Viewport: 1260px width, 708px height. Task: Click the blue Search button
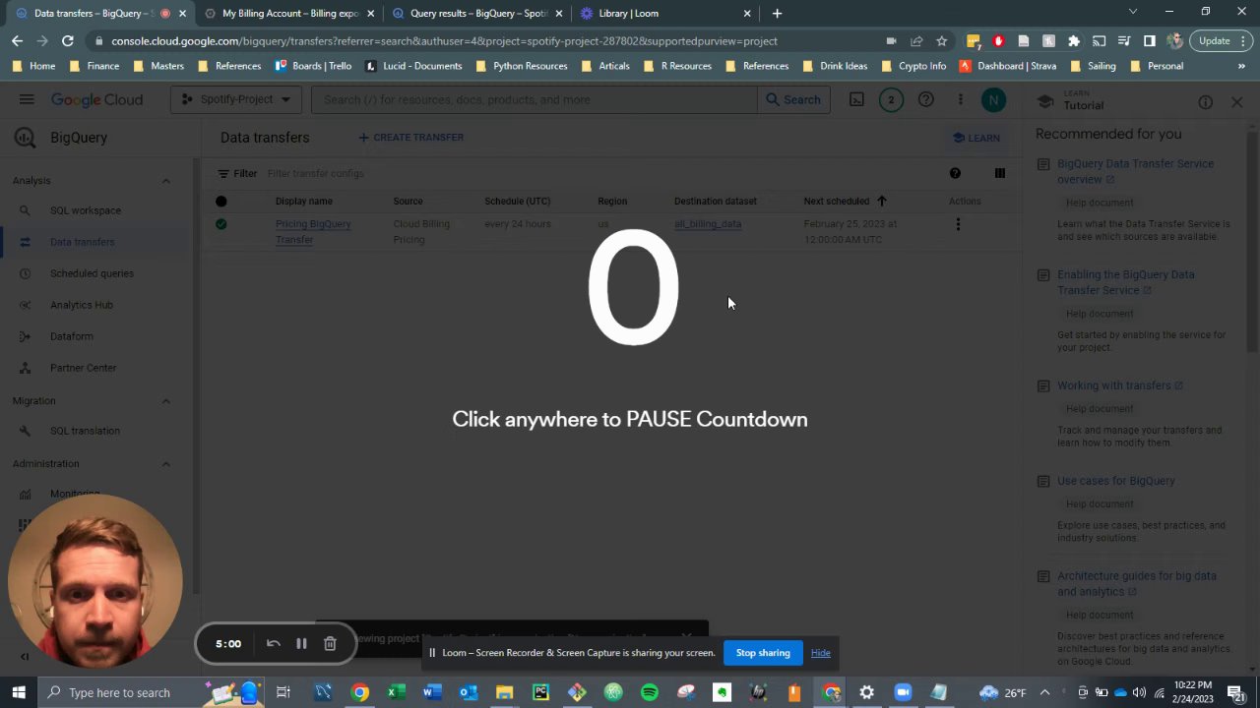(x=792, y=99)
